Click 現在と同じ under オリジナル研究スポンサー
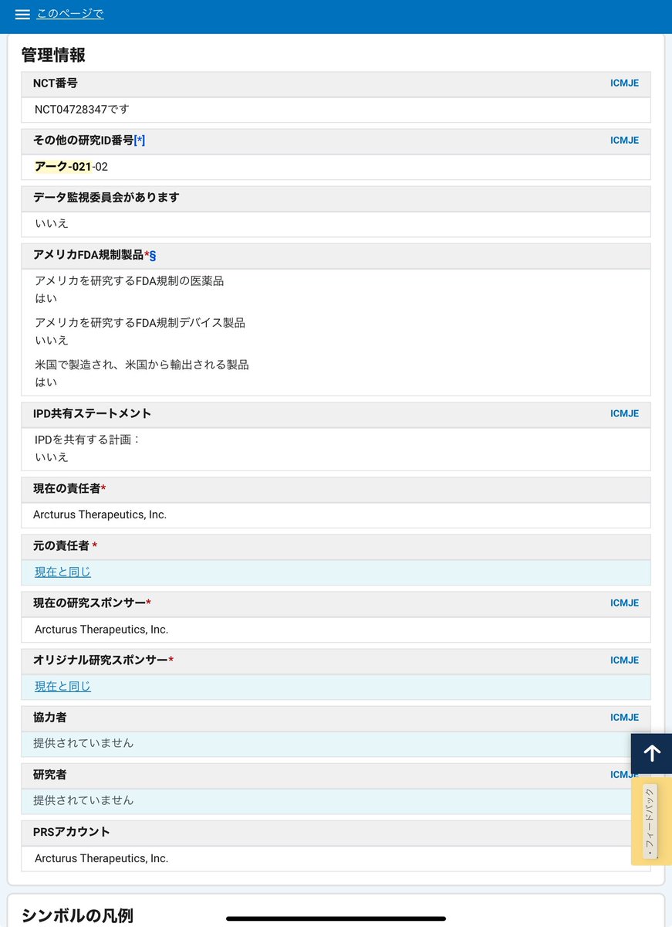The height and width of the screenshot is (927, 672). click(62, 687)
